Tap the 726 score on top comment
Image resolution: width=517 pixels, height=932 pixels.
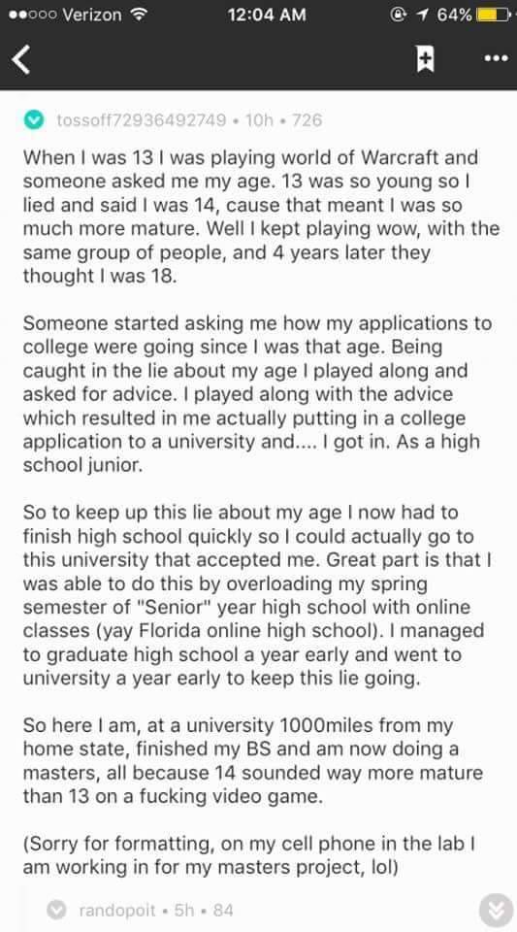click(307, 120)
